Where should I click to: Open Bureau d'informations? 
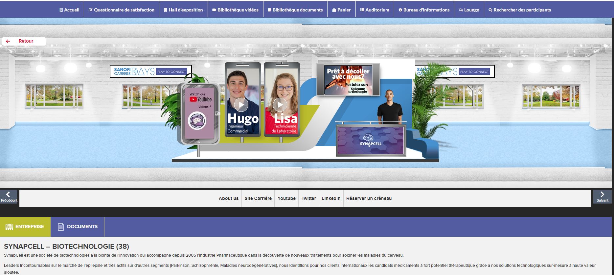(x=424, y=10)
